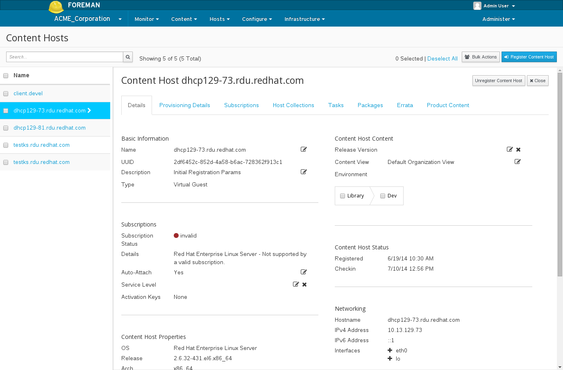Viewport: 563px width, 370px height.
Task: Edit the Content View pencil icon
Action: click(518, 162)
